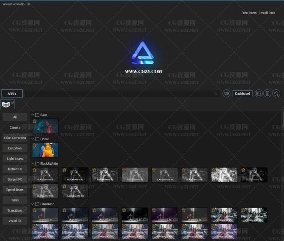Open the Dashboard button
This screenshot has height=241, width=284.
tap(243, 94)
